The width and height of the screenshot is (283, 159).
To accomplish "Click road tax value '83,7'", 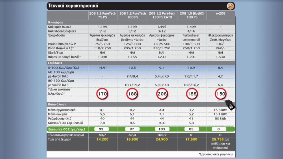I will (x=102, y=135).
